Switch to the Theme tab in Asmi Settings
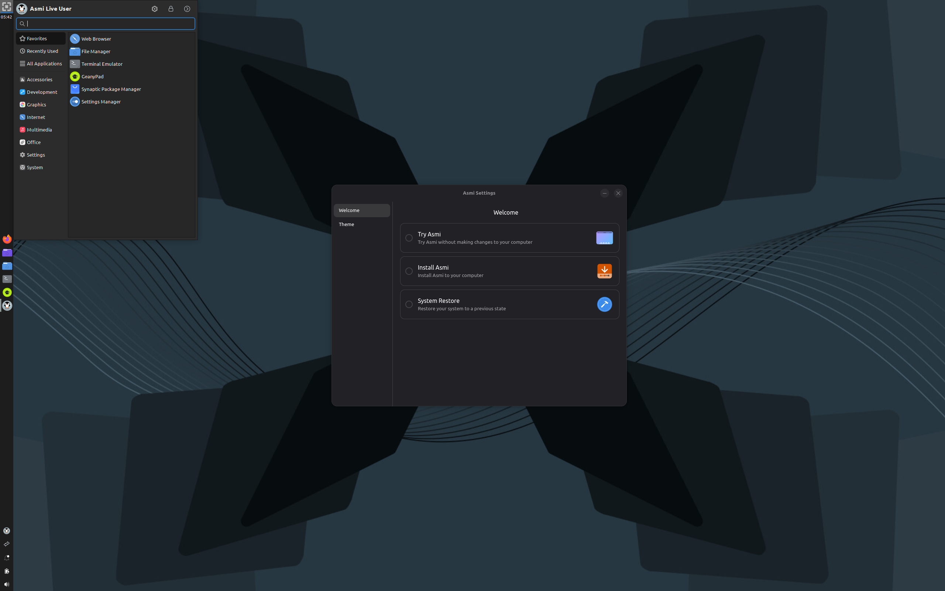This screenshot has height=591, width=945. click(362, 224)
